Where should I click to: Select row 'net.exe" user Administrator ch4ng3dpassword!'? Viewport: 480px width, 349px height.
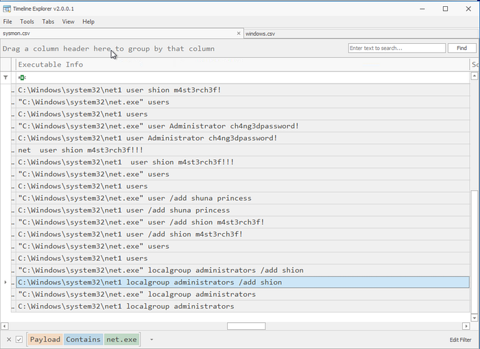pos(243,126)
